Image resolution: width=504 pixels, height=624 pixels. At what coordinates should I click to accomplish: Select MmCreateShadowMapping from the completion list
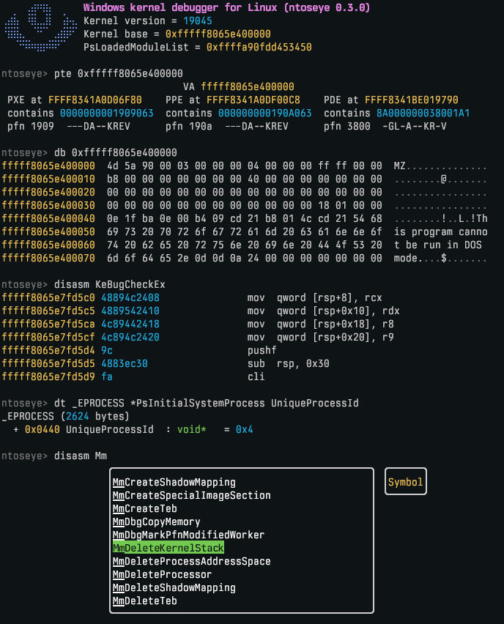pyautogui.click(x=174, y=482)
